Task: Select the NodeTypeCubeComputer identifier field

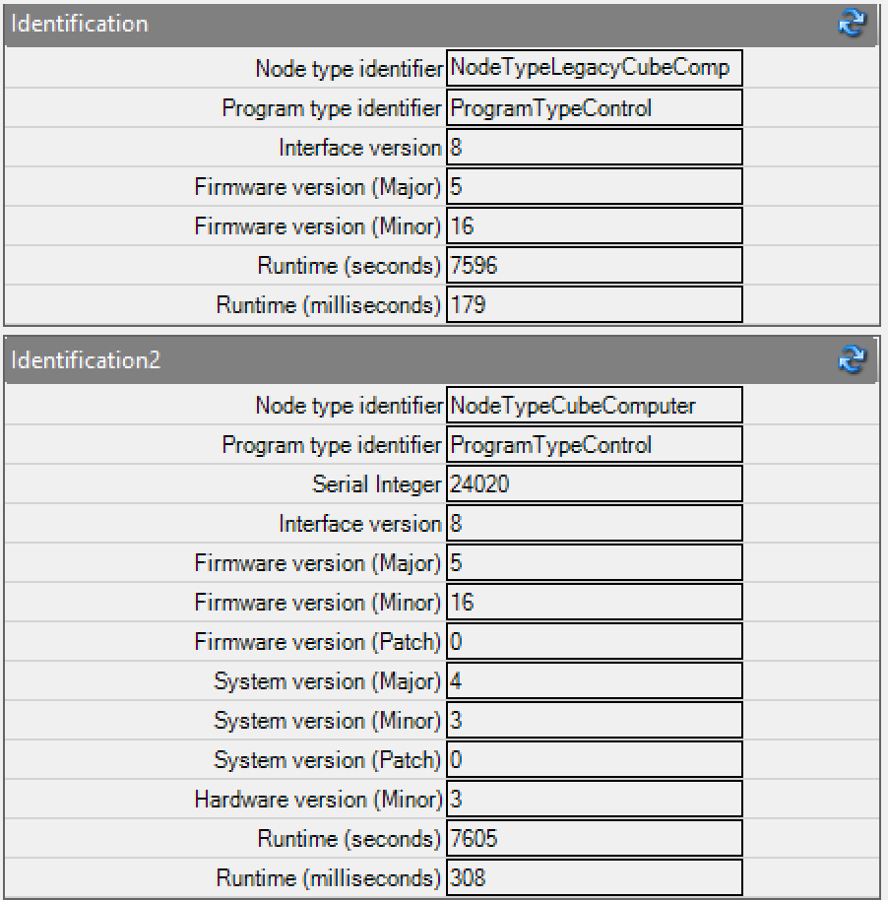Action: pyautogui.click(x=594, y=406)
